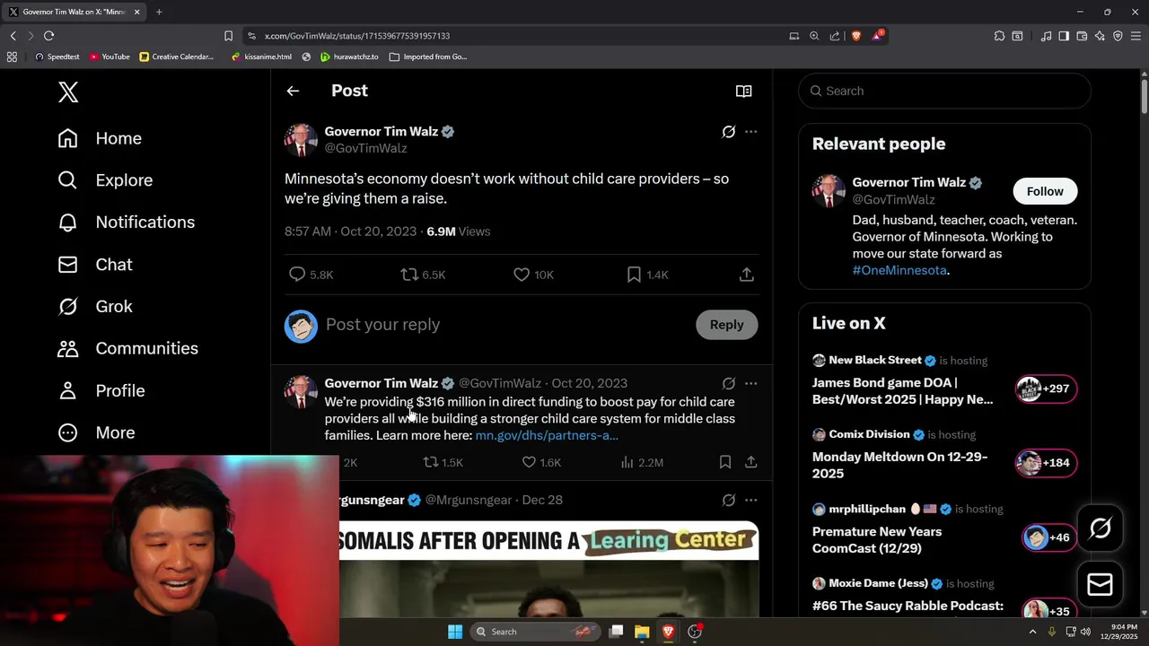Click the browser address bar URL
The width and height of the screenshot is (1149, 646).
point(357,36)
